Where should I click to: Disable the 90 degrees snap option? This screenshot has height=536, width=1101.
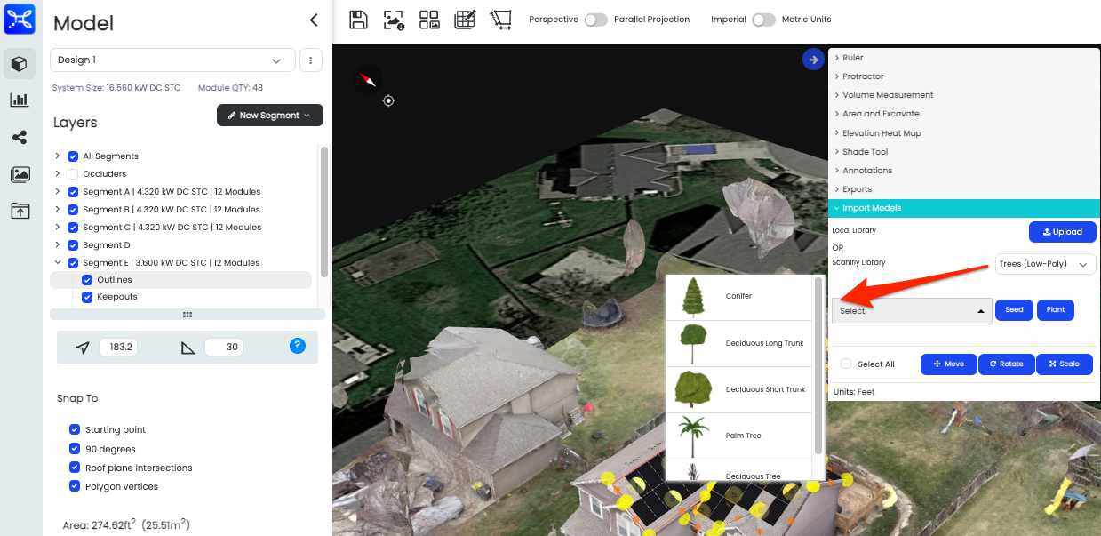coord(75,449)
